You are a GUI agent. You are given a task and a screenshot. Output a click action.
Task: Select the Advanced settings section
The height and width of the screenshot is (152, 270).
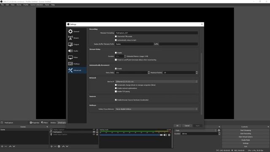coord(77,71)
